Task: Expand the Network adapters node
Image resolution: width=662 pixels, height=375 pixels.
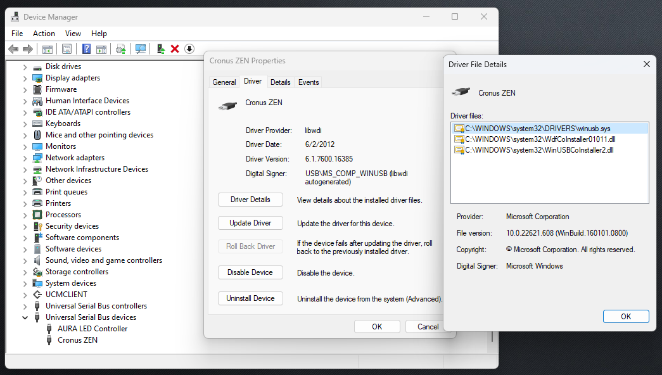Action: point(25,158)
